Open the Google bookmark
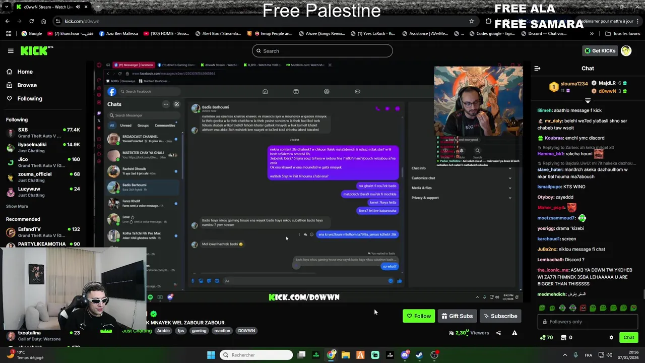The width and height of the screenshot is (645, 363). point(32,34)
